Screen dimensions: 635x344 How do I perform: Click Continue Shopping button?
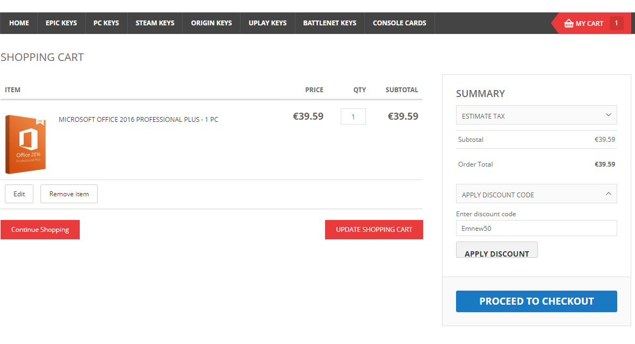pos(40,230)
